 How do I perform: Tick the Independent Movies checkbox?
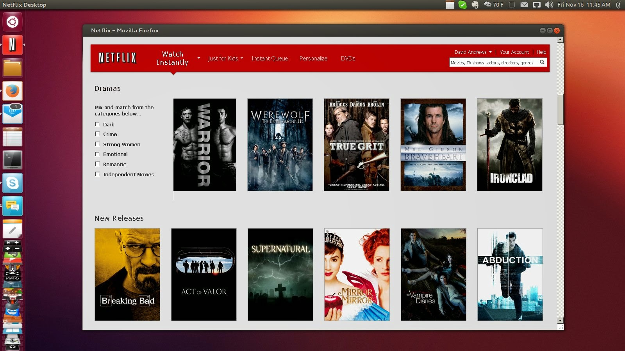pyautogui.click(x=97, y=174)
